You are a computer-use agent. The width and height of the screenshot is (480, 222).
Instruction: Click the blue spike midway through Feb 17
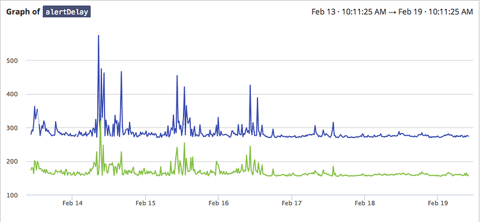(x=334, y=123)
